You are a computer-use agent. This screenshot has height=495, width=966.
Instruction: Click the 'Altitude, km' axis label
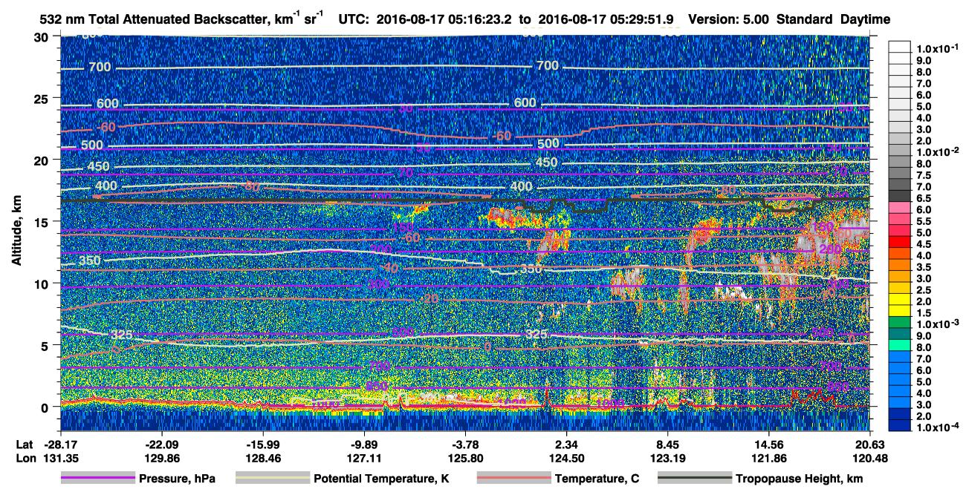pos(16,232)
